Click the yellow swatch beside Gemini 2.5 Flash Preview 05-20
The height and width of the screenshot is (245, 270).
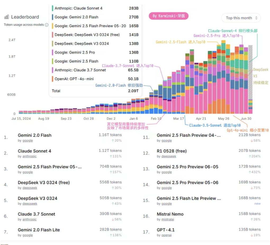tap(52, 26)
